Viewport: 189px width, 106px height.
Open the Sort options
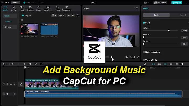(x=62, y=15)
